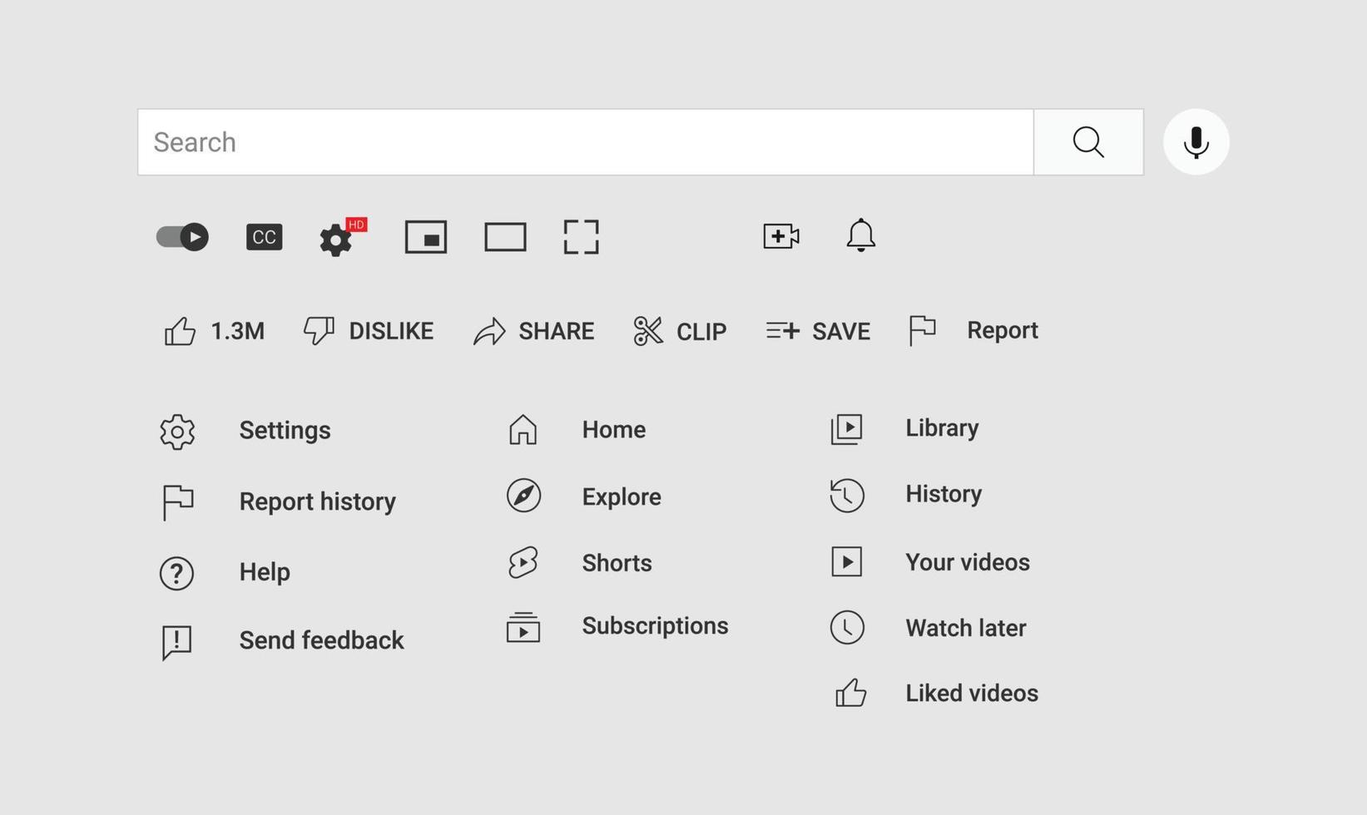Click inside the Search field
This screenshot has width=1367, height=815.
[582, 141]
